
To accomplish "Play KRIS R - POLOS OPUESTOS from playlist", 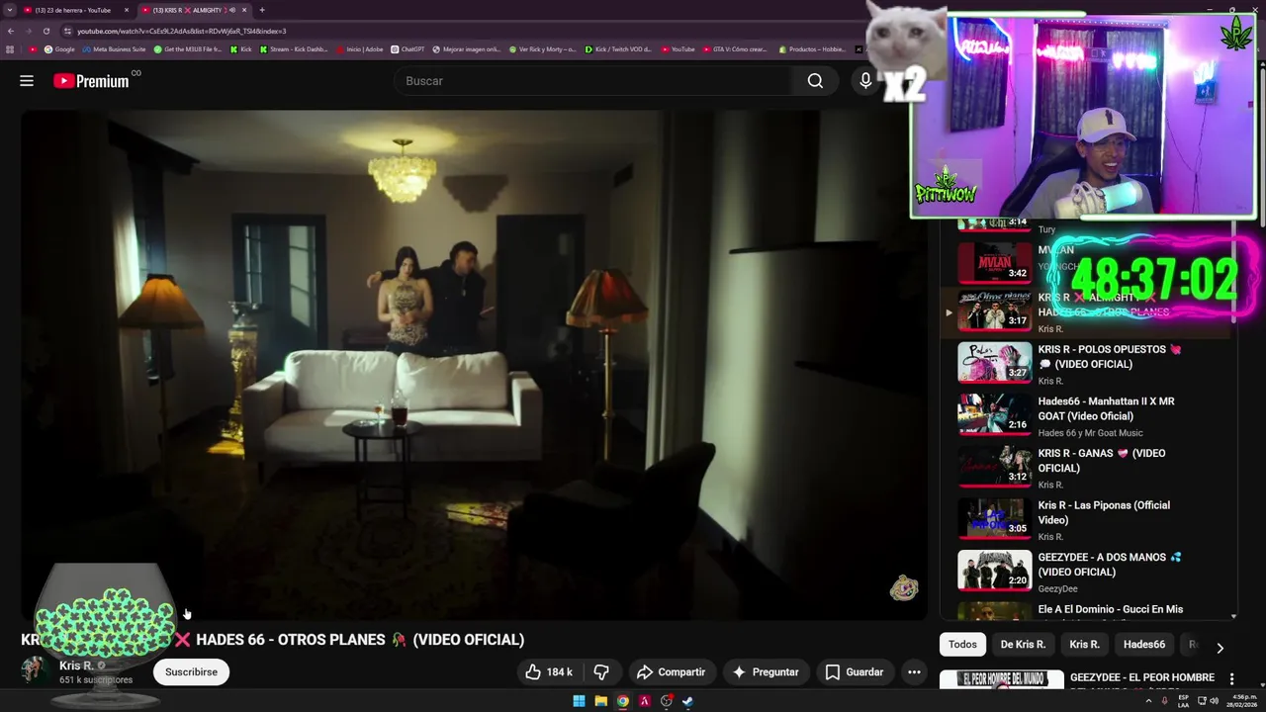I will pos(1109,357).
